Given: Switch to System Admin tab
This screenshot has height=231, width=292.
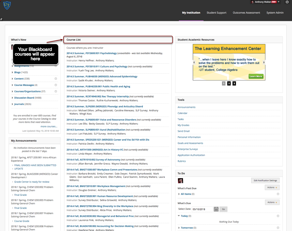Looking at the screenshot, I should click(275, 13).
